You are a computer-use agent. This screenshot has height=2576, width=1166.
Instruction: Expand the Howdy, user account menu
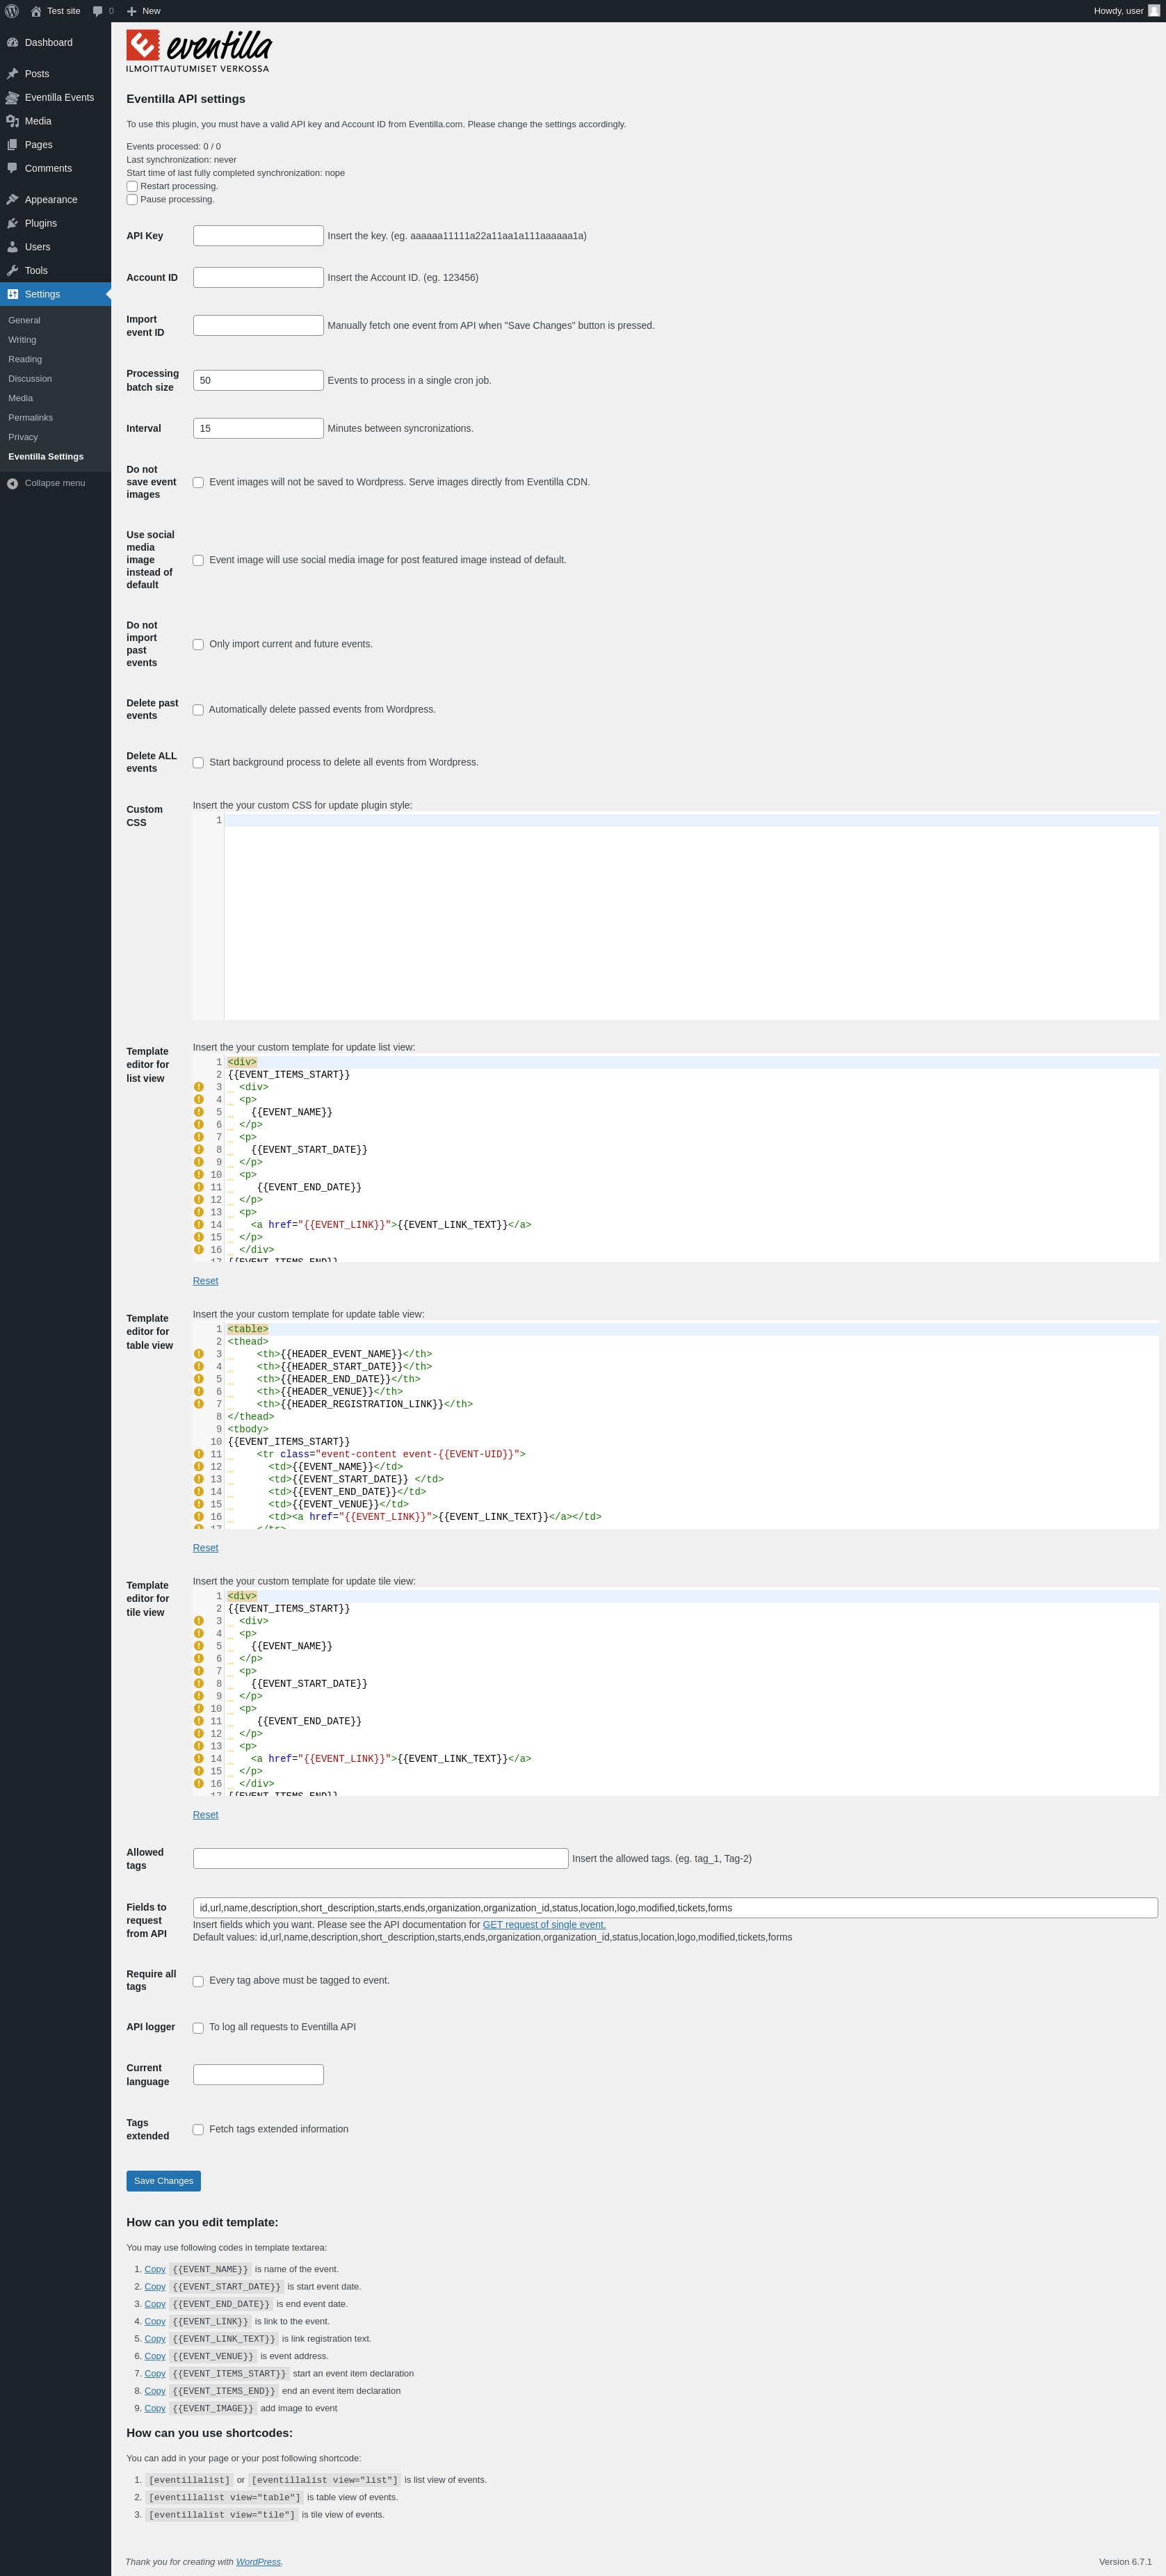[x=1118, y=11]
